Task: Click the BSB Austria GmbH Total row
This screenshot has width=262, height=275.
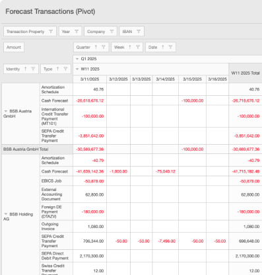Action: [37, 149]
